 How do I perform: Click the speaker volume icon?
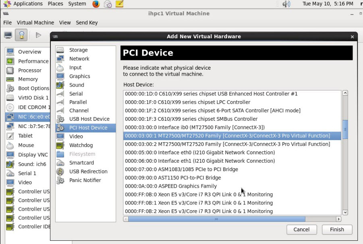(286, 4)
